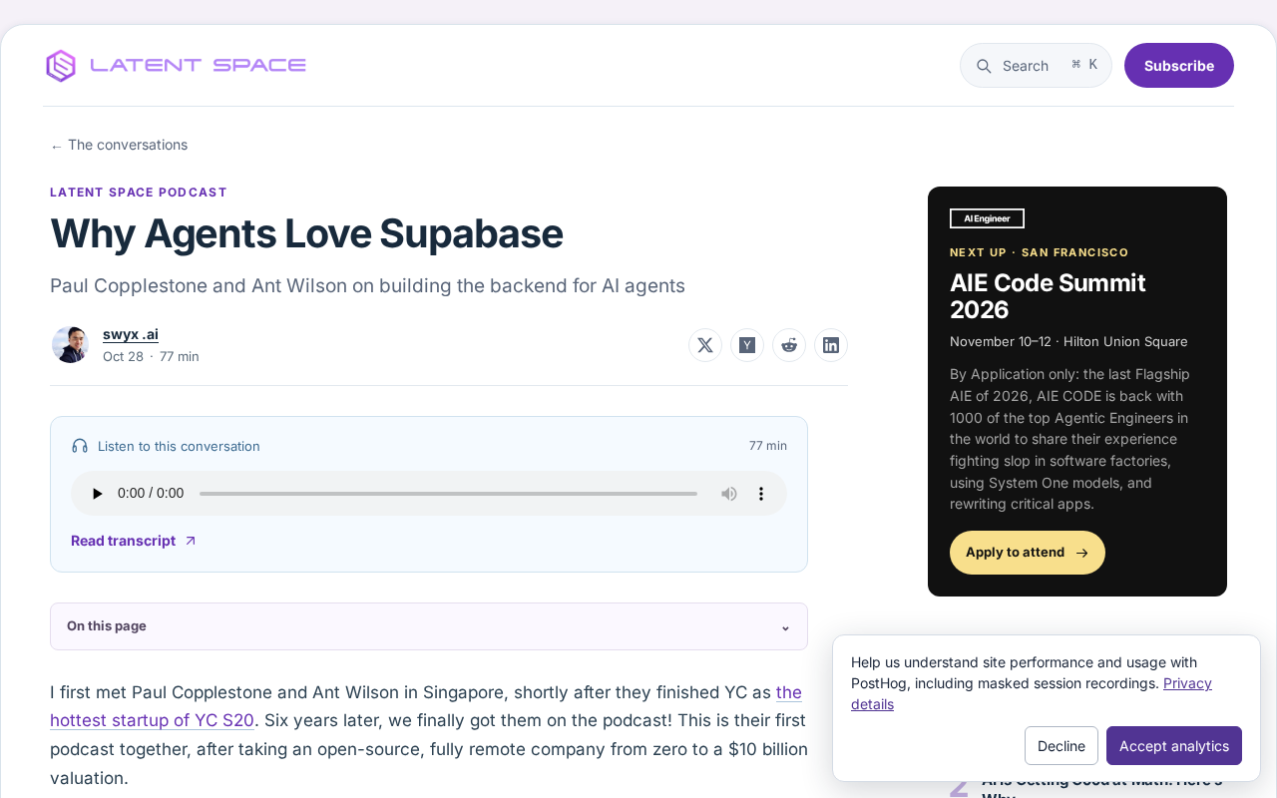Viewport: 1277px width, 798px height.
Task: Open swyx .ai author link
Action: coord(131,334)
